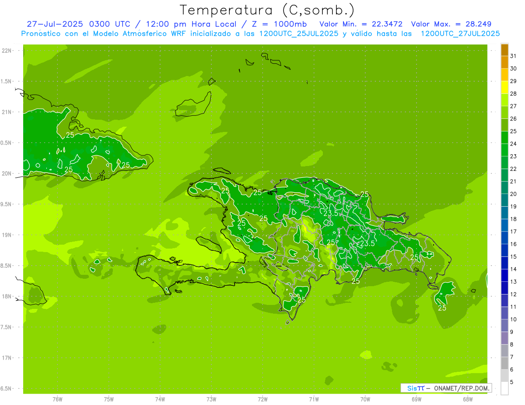Image resolution: width=525 pixels, height=405 pixels.
Task: Click the purple legend band between 9 and 10
Action: point(504,325)
